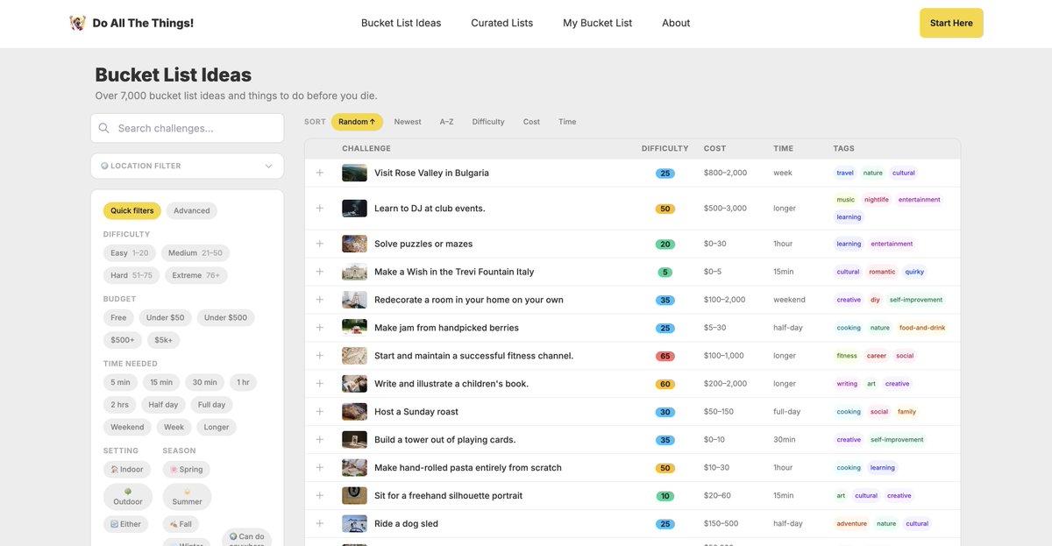Select the 30 min time filter
The width and height of the screenshot is (1052, 546).
click(x=204, y=382)
